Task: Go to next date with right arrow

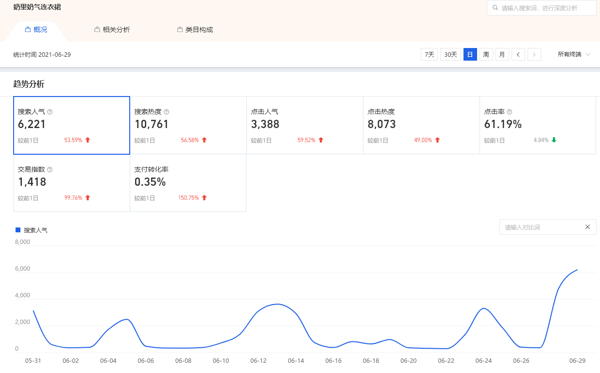Action: [534, 54]
